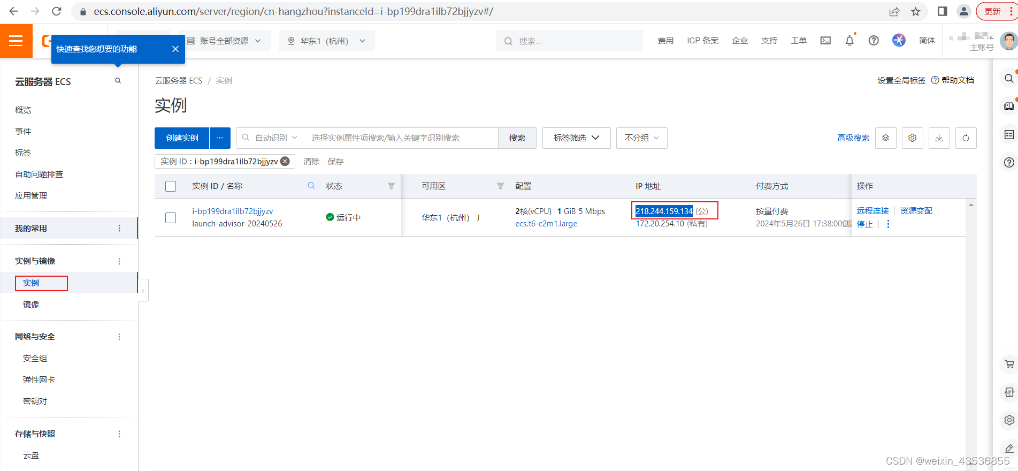This screenshot has height=471, width=1018.
Task: Go to 概览 in sidebar
Action: coord(23,110)
